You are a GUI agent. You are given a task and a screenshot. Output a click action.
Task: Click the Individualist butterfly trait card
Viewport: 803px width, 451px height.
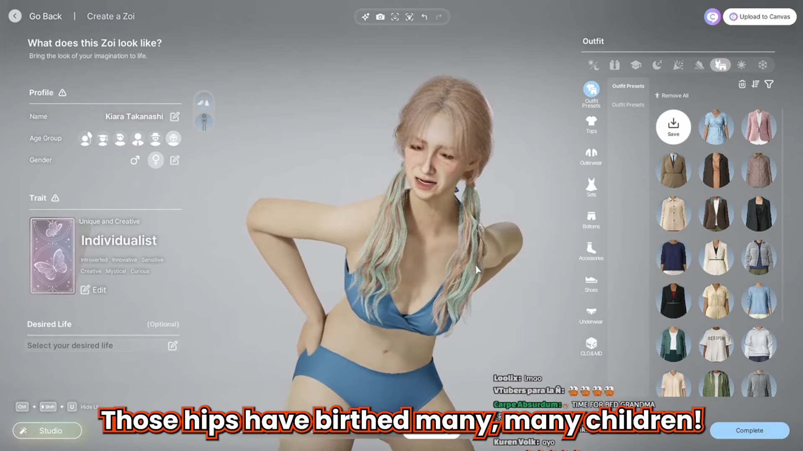(52, 255)
